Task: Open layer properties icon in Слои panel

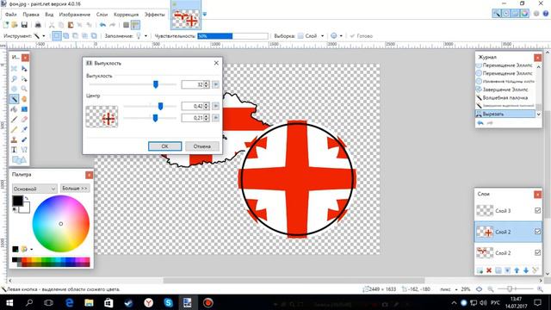Action: (536, 270)
